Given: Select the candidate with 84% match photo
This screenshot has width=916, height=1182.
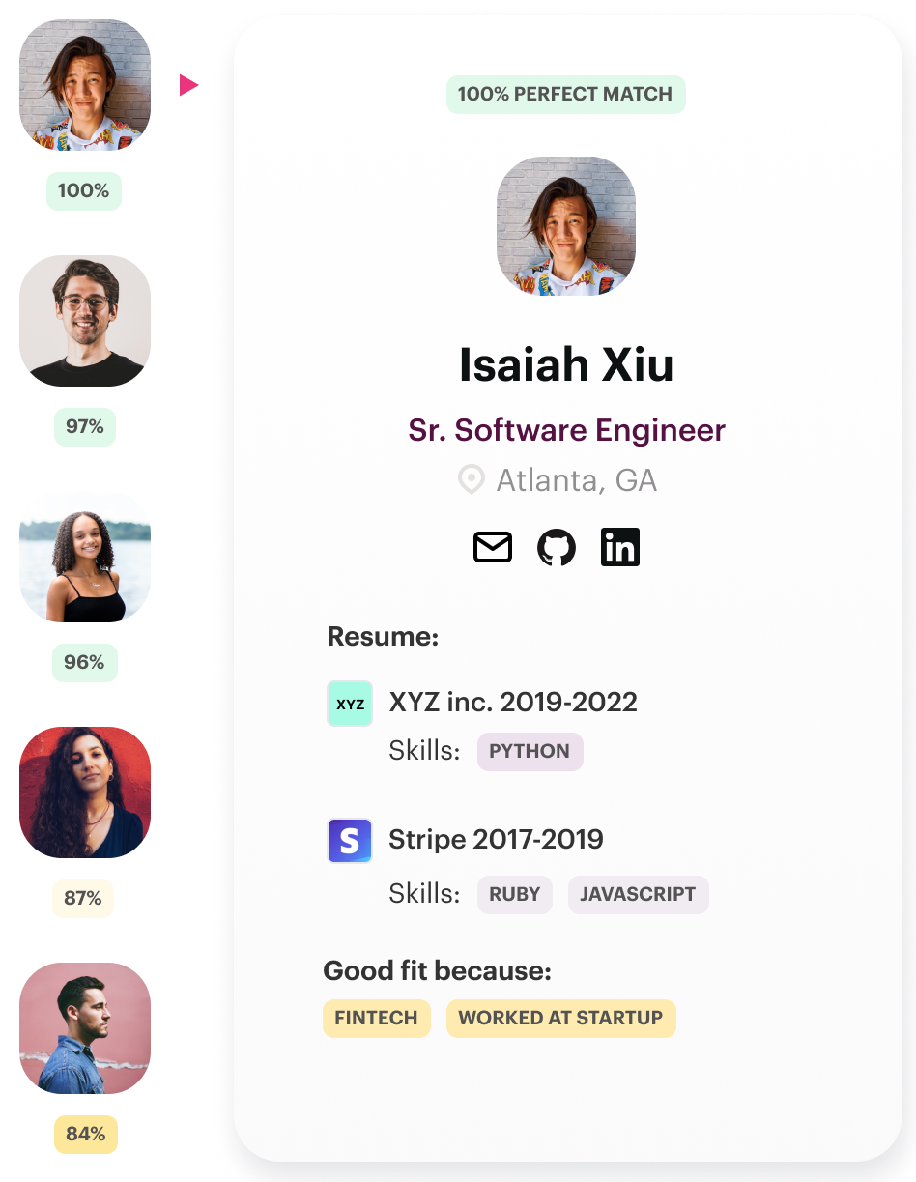Looking at the screenshot, I should 85,1028.
